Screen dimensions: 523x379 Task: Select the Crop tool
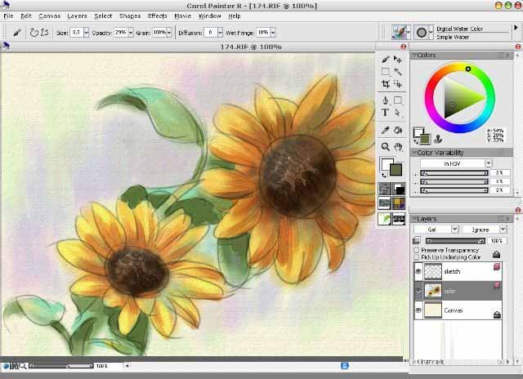(386, 84)
